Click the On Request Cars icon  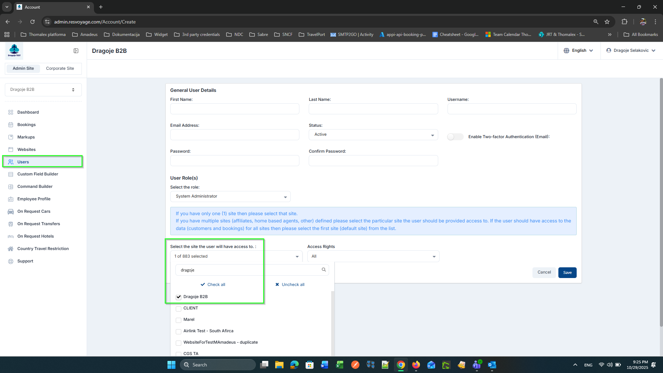coord(11,211)
